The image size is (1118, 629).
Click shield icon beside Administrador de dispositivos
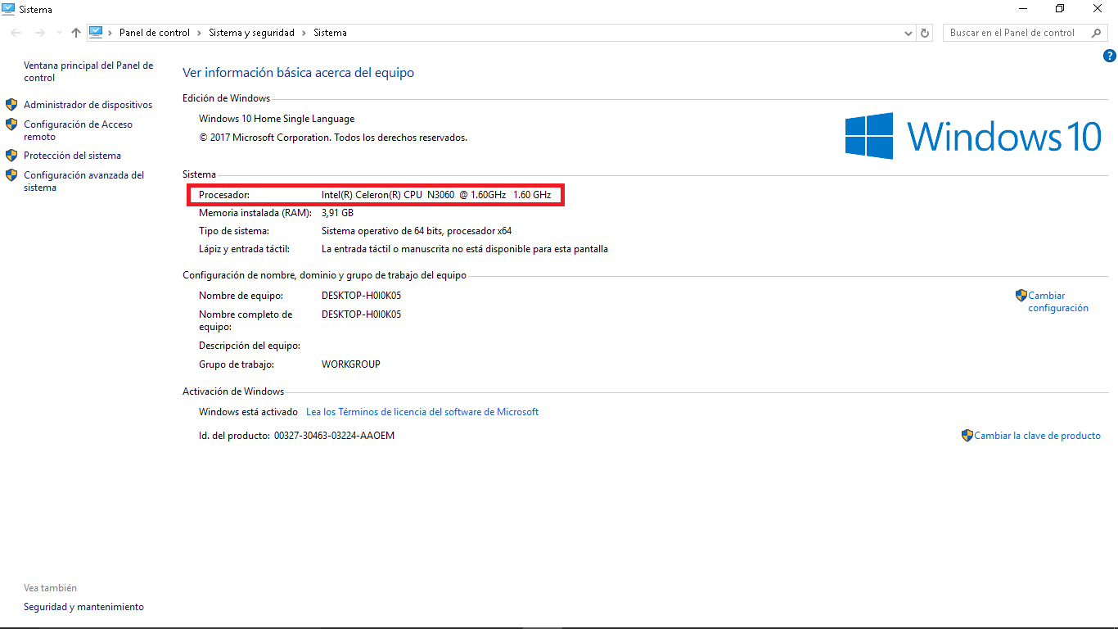(x=11, y=105)
